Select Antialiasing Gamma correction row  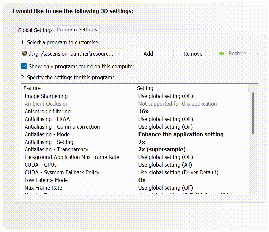[62, 127]
